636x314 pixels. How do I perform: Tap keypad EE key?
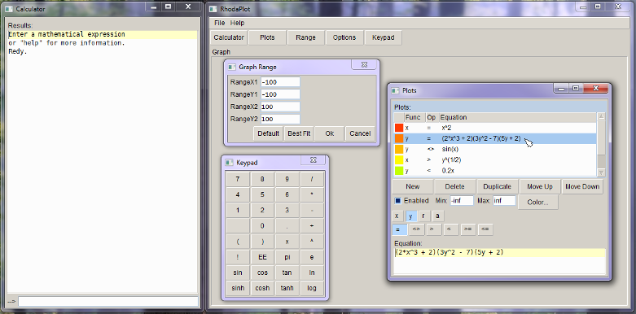click(x=262, y=257)
